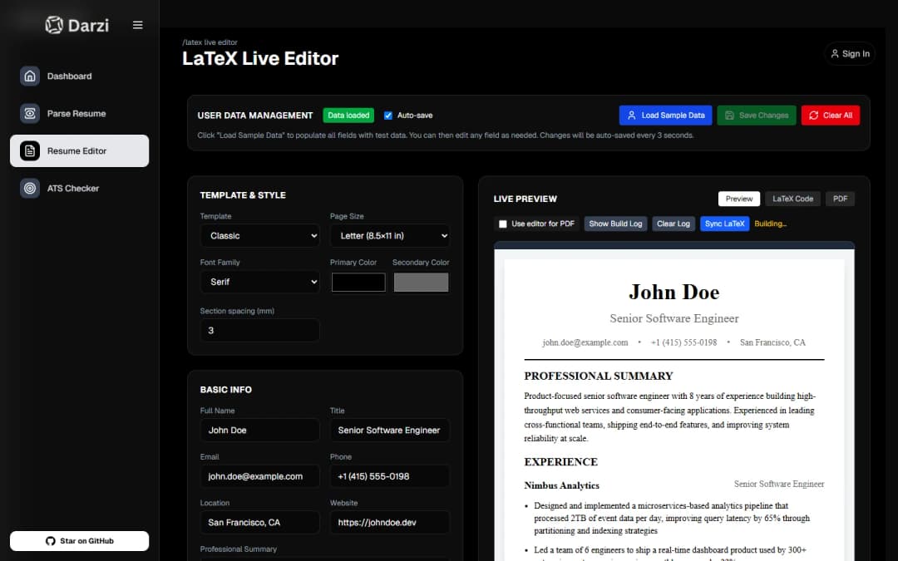Click the Full Name field

pyautogui.click(x=259, y=430)
